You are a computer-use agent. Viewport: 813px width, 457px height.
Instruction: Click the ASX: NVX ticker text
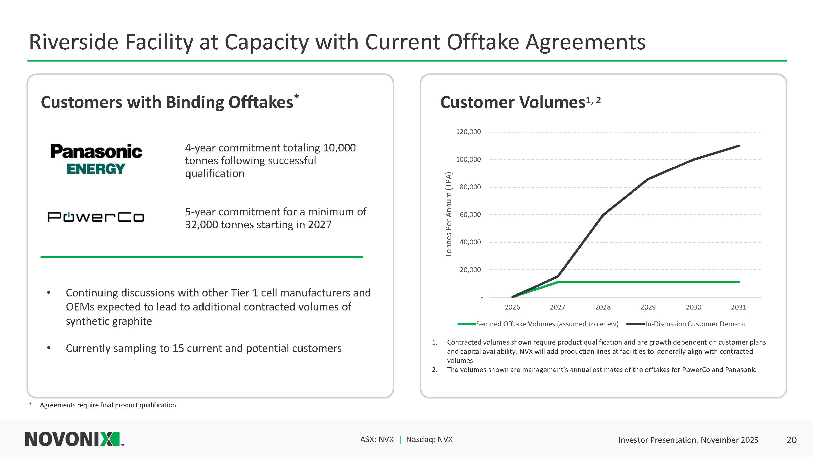coord(377,439)
